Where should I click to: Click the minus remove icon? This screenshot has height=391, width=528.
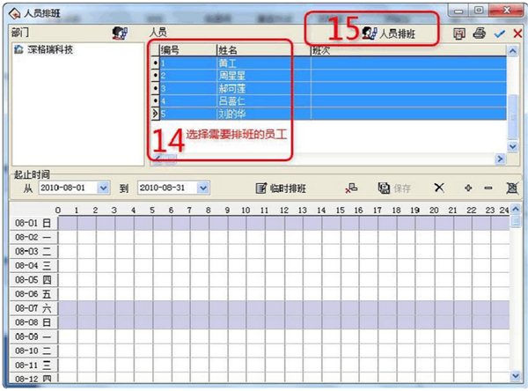coord(488,188)
